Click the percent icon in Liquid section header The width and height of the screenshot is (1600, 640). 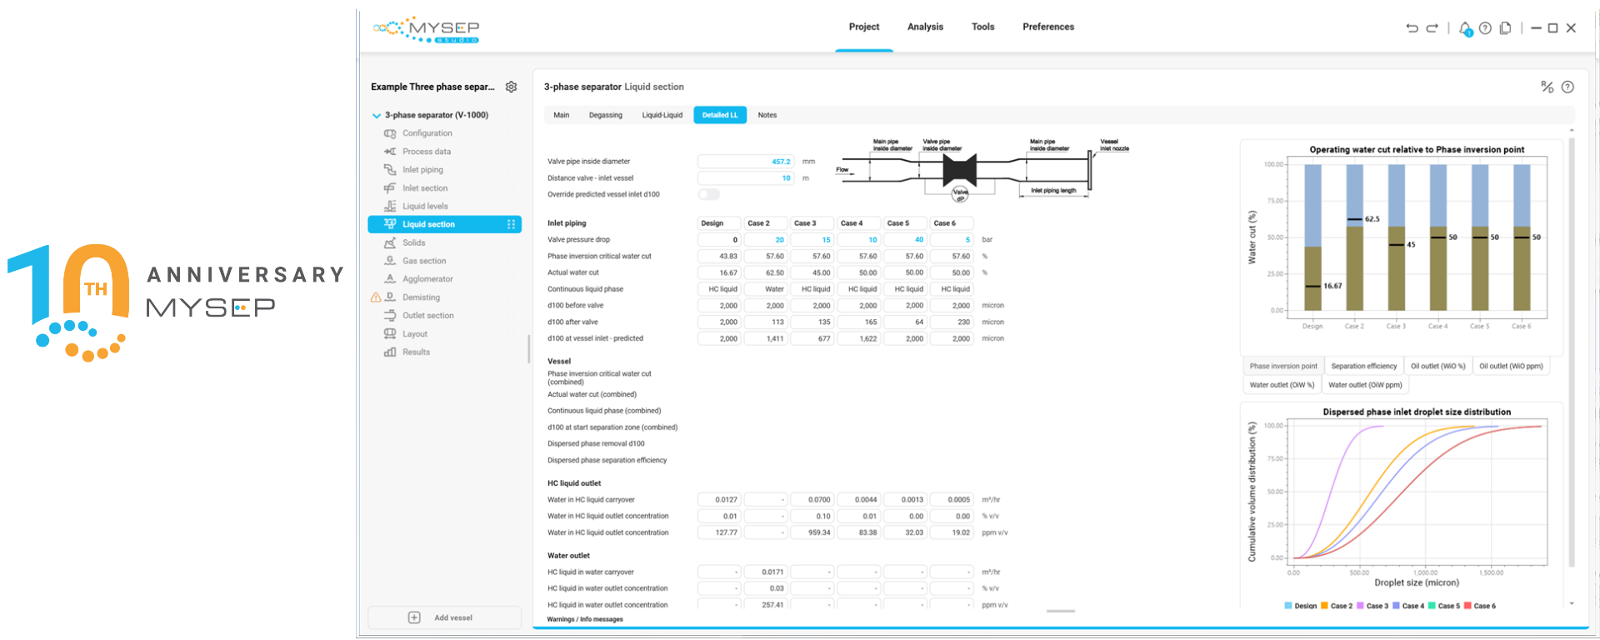click(x=1547, y=87)
